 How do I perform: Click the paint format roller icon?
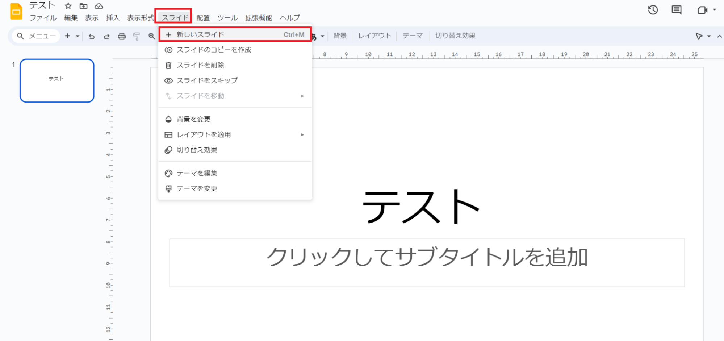[x=137, y=36]
